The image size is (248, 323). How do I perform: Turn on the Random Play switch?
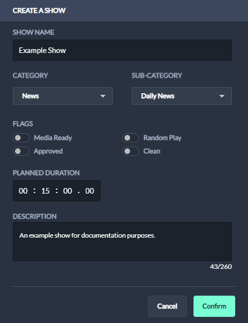131,138
